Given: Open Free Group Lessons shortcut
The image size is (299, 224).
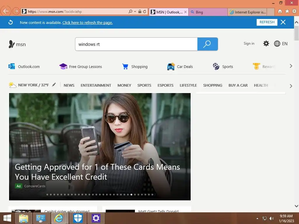Looking at the screenshot, I should [x=81, y=66].
